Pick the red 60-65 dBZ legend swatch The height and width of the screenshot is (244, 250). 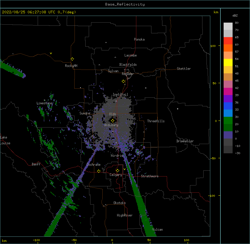click(x=228, y=41)
